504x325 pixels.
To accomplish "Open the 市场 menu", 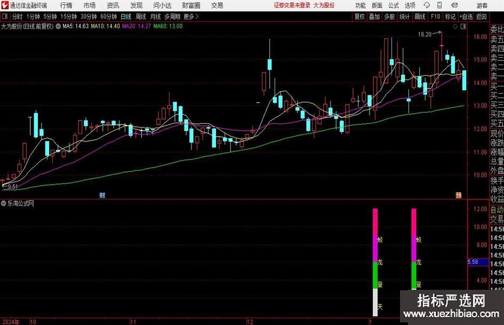I will tap(90, 5).
